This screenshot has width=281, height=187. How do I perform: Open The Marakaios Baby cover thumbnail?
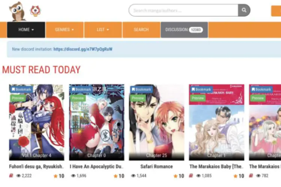click(x=217, y=122)
